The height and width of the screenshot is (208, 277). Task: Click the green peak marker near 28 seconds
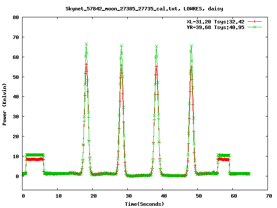pos(121,46)
